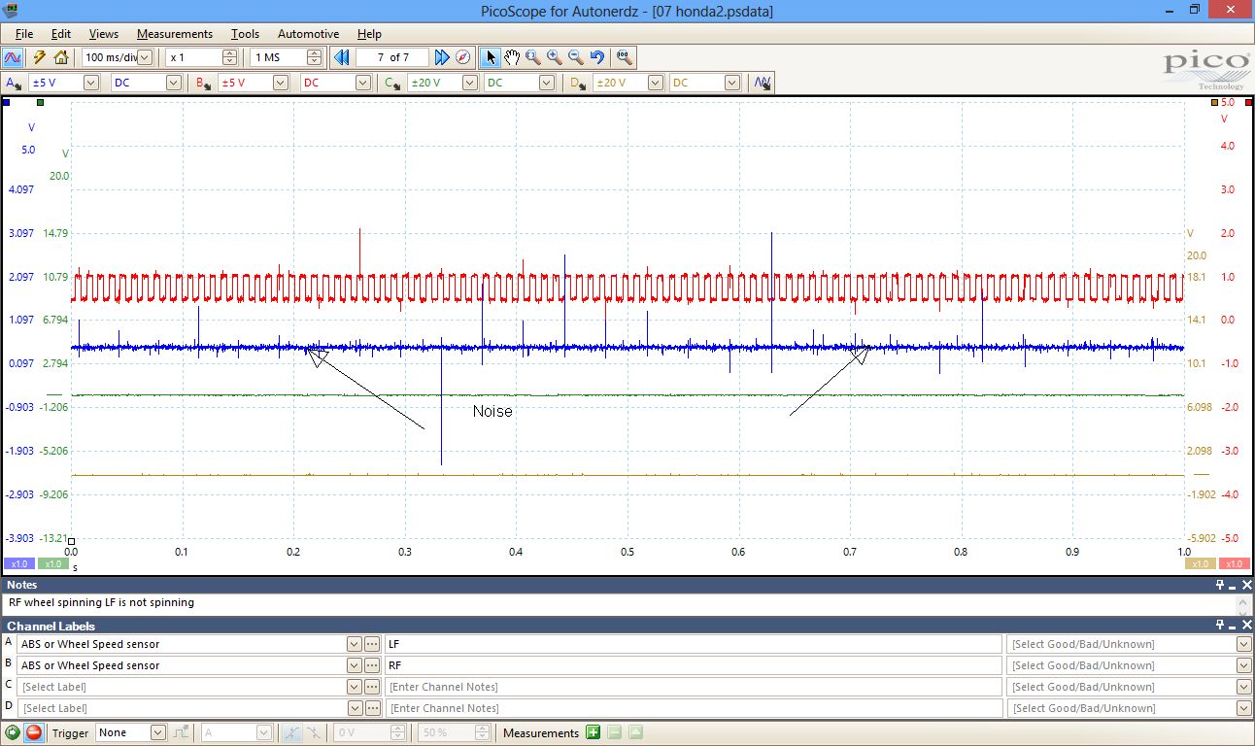
Task: Open channel D options button
Action: 579,84
